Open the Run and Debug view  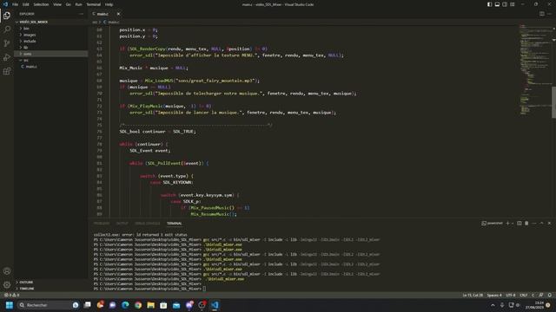point(7,57)
